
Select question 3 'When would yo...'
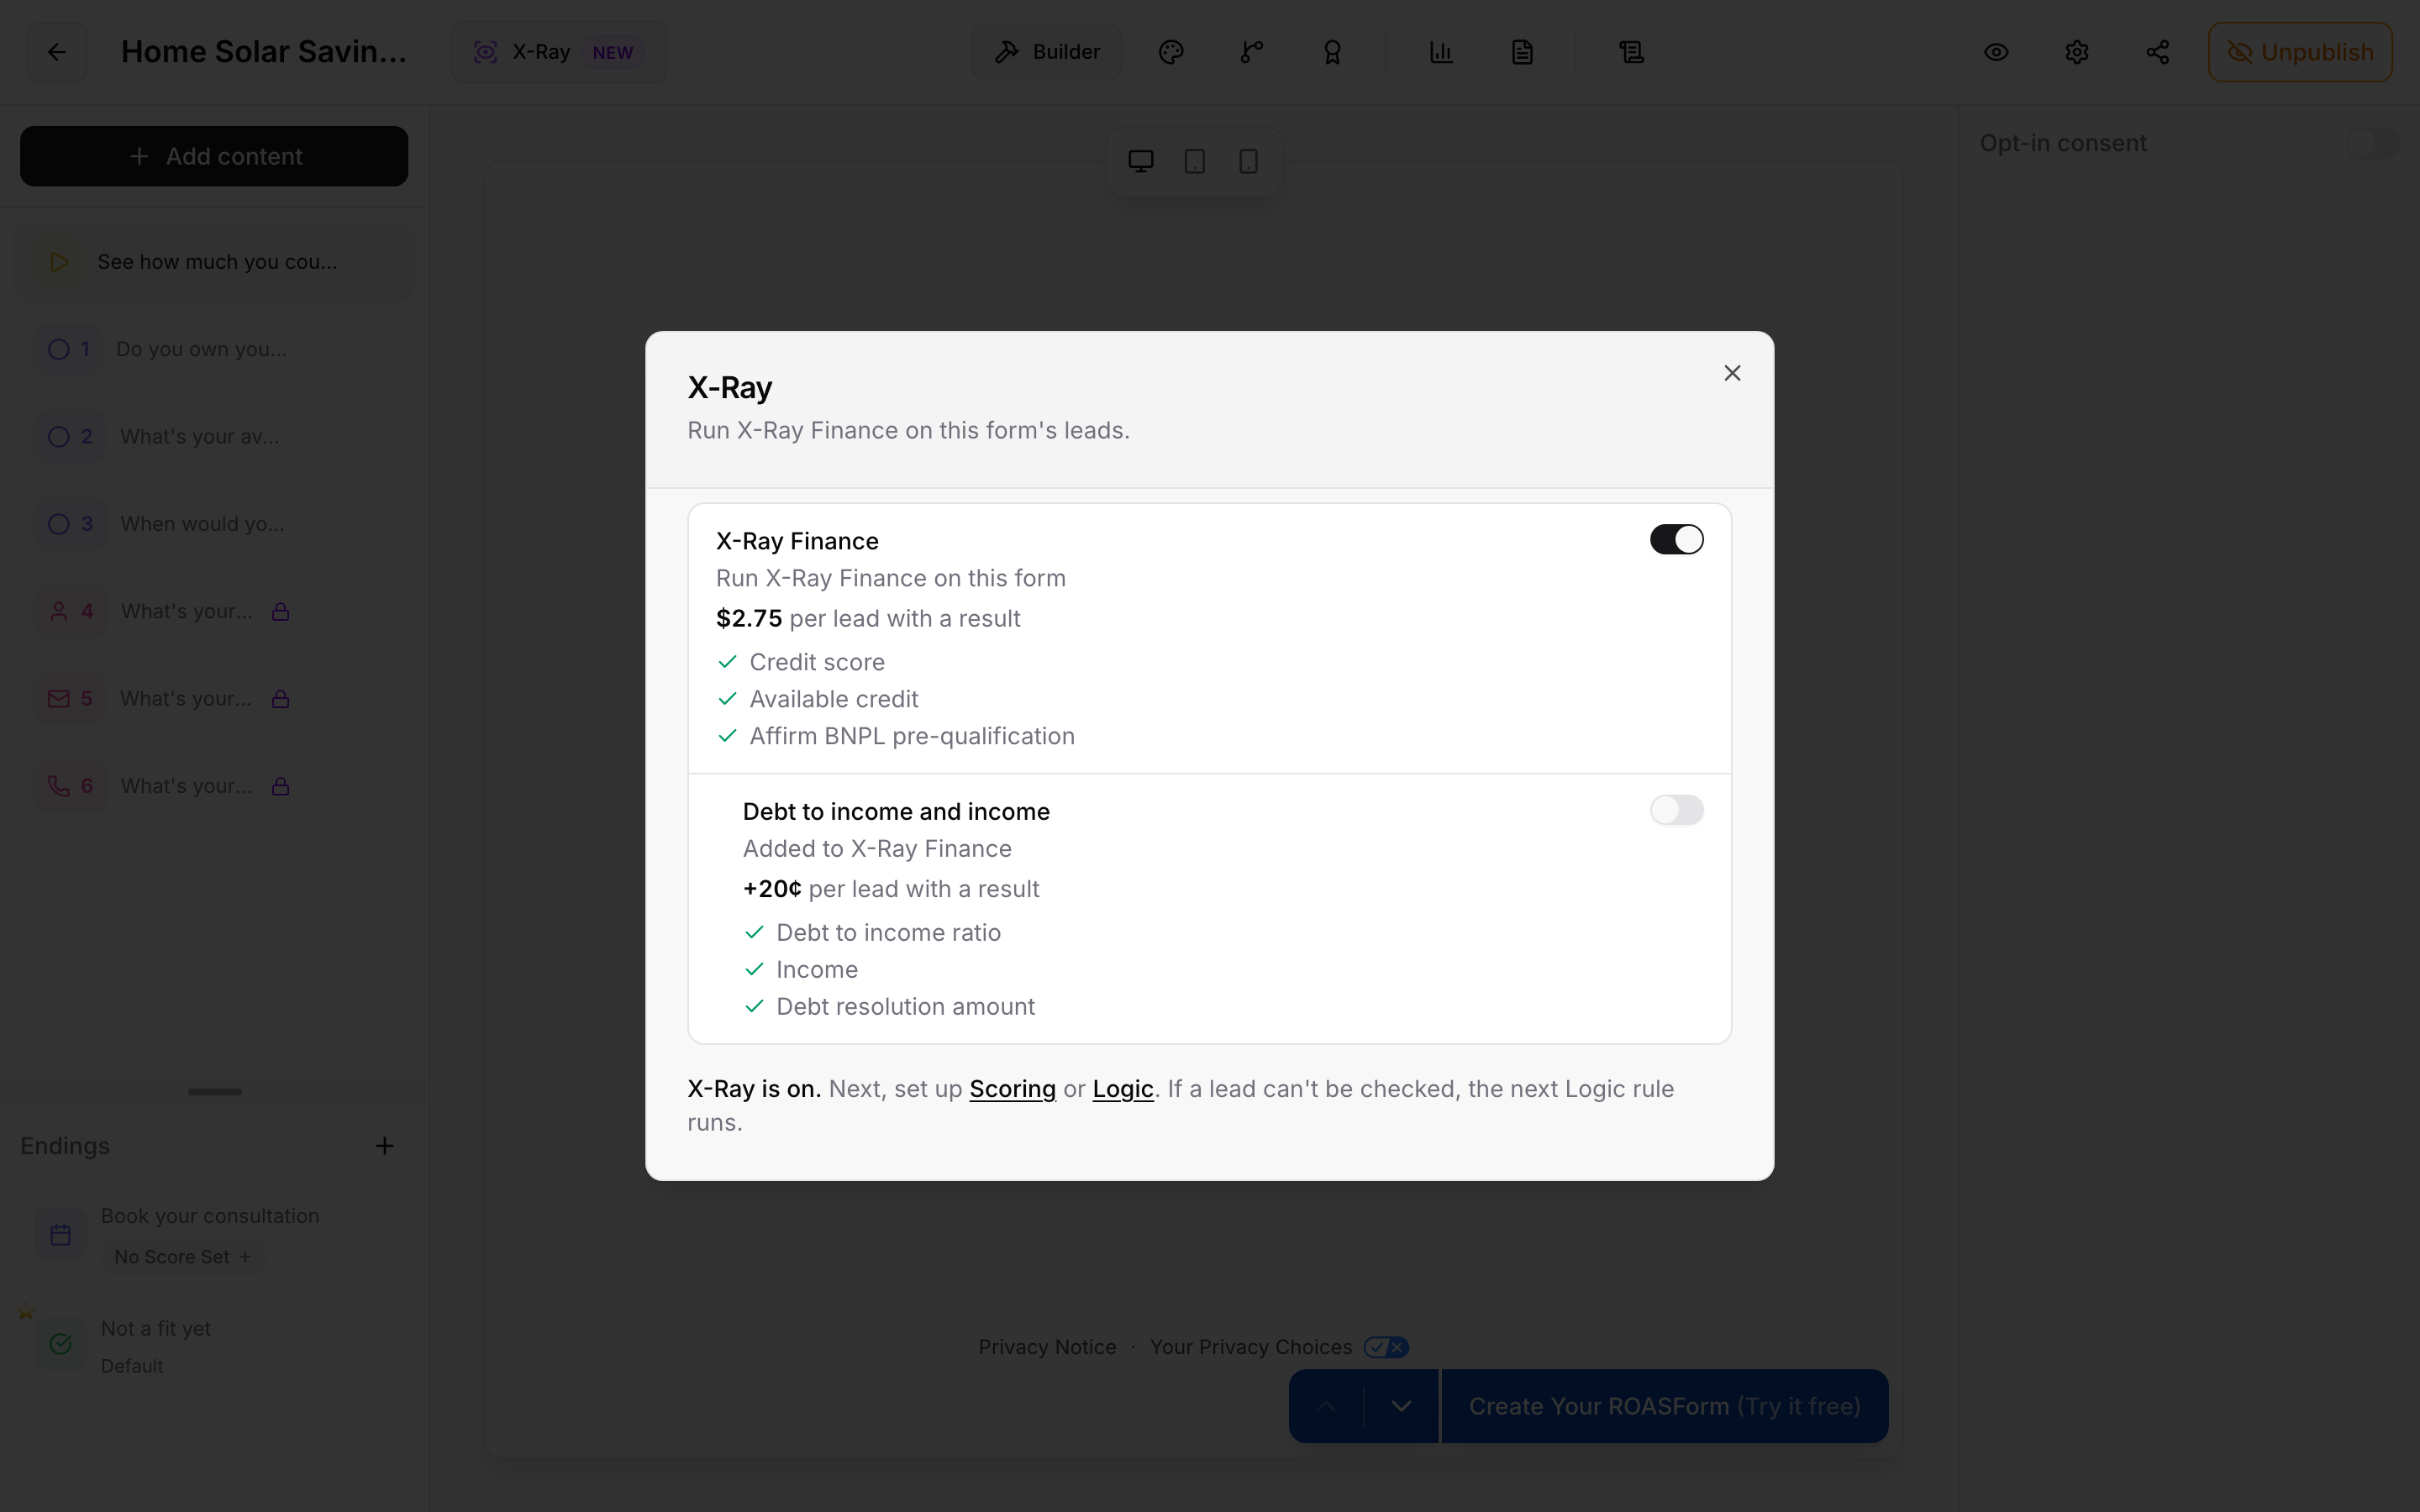(214, 524)
